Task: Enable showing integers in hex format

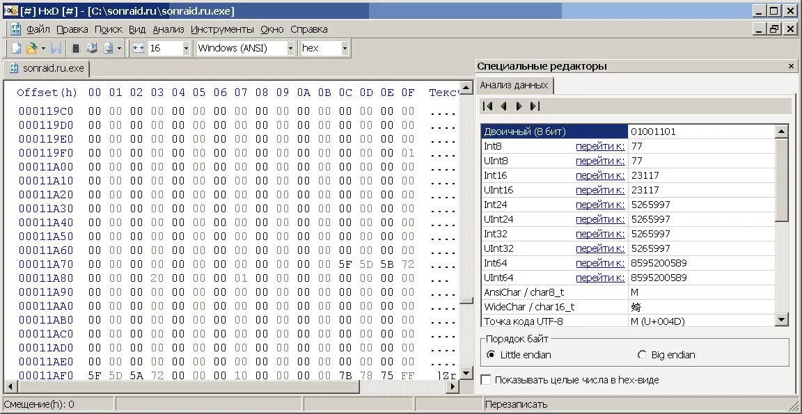Action: [x=485, y=380]
